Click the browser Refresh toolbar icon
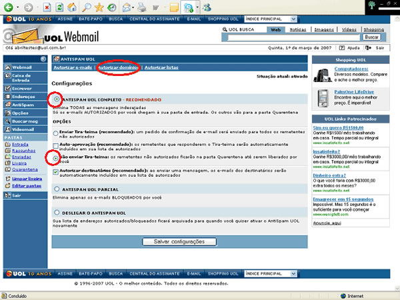This screenshot has width=400, height=300. (x=59, y=7)
